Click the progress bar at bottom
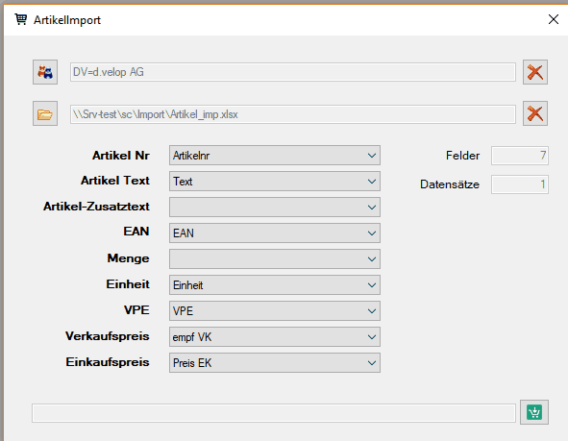The height and width of the screenshot is (441, 568). (x=274, y=413)
